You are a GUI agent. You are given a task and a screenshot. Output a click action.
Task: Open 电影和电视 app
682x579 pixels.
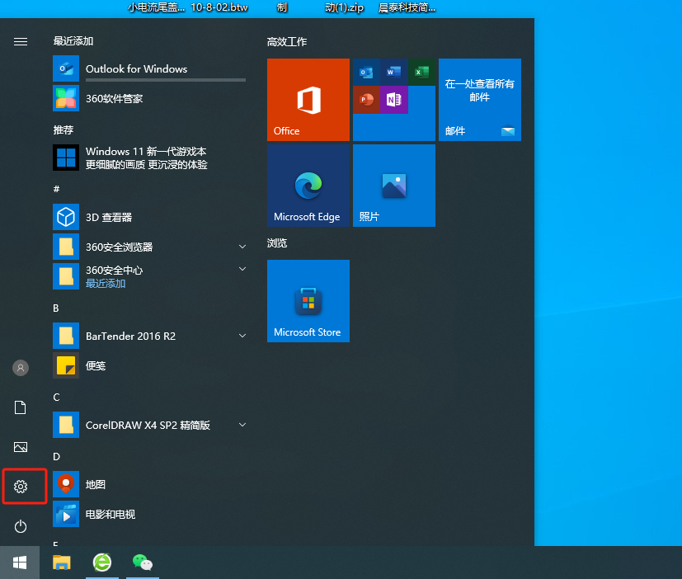click(x=149, y=514)
